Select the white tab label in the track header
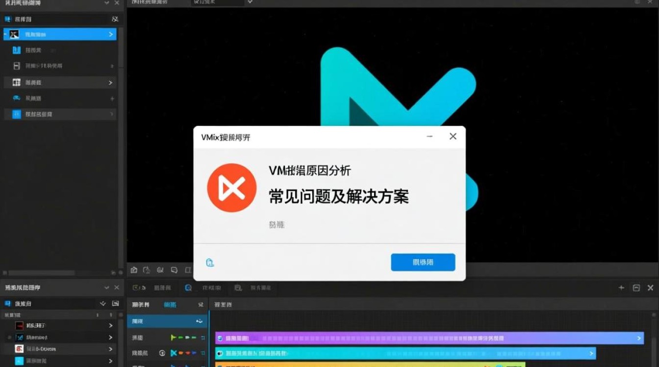 [141, 304]
